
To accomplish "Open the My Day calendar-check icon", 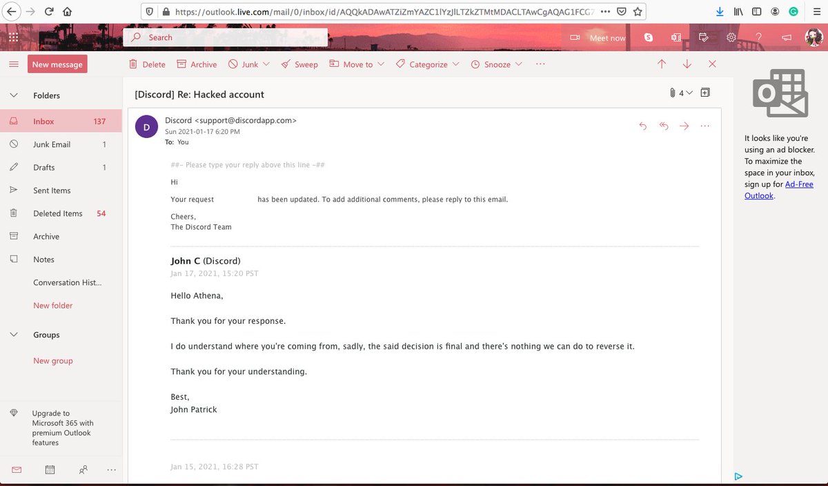I will pos(704,37).
